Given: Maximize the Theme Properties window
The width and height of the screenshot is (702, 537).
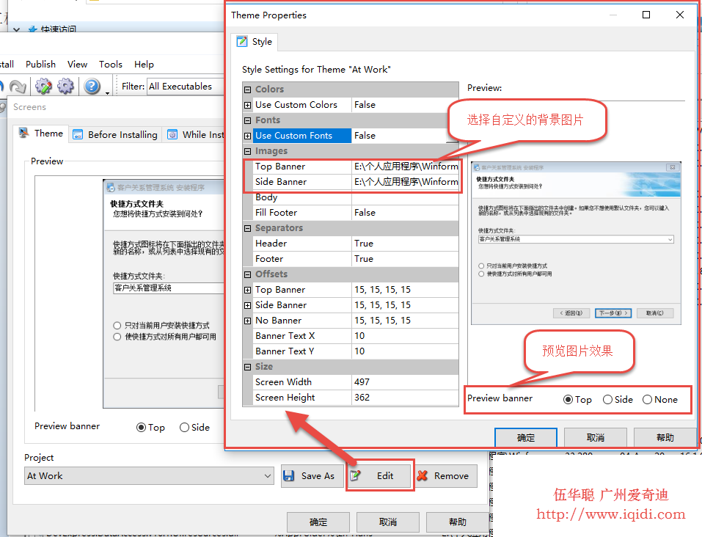Looking at the screenshot, I should (646, 15).
